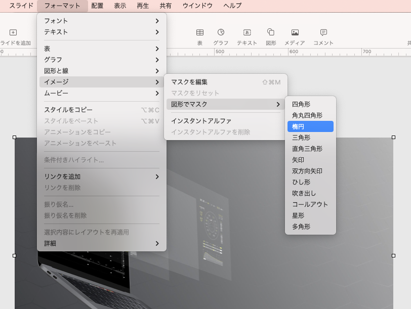
Task: Select インスタントアルファ menu item
Action: pyautogui.click(x=226, y=121)
